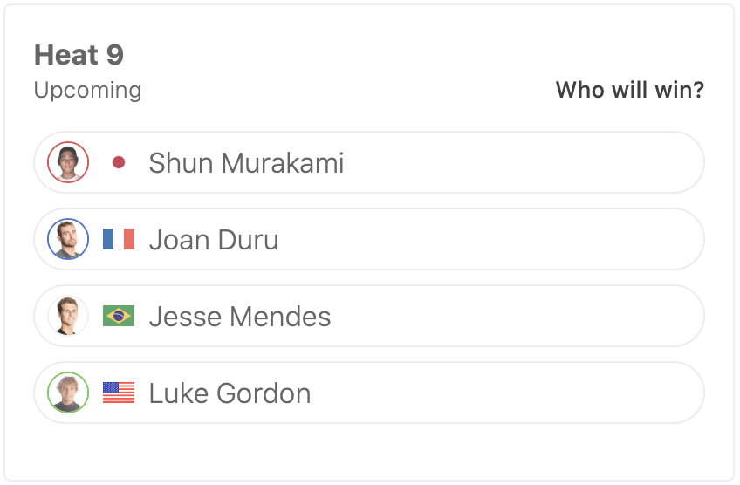Click the Brazil flag beside Jesse Mendes
This screenshot has width=740, height=485.
pos(119,316)
